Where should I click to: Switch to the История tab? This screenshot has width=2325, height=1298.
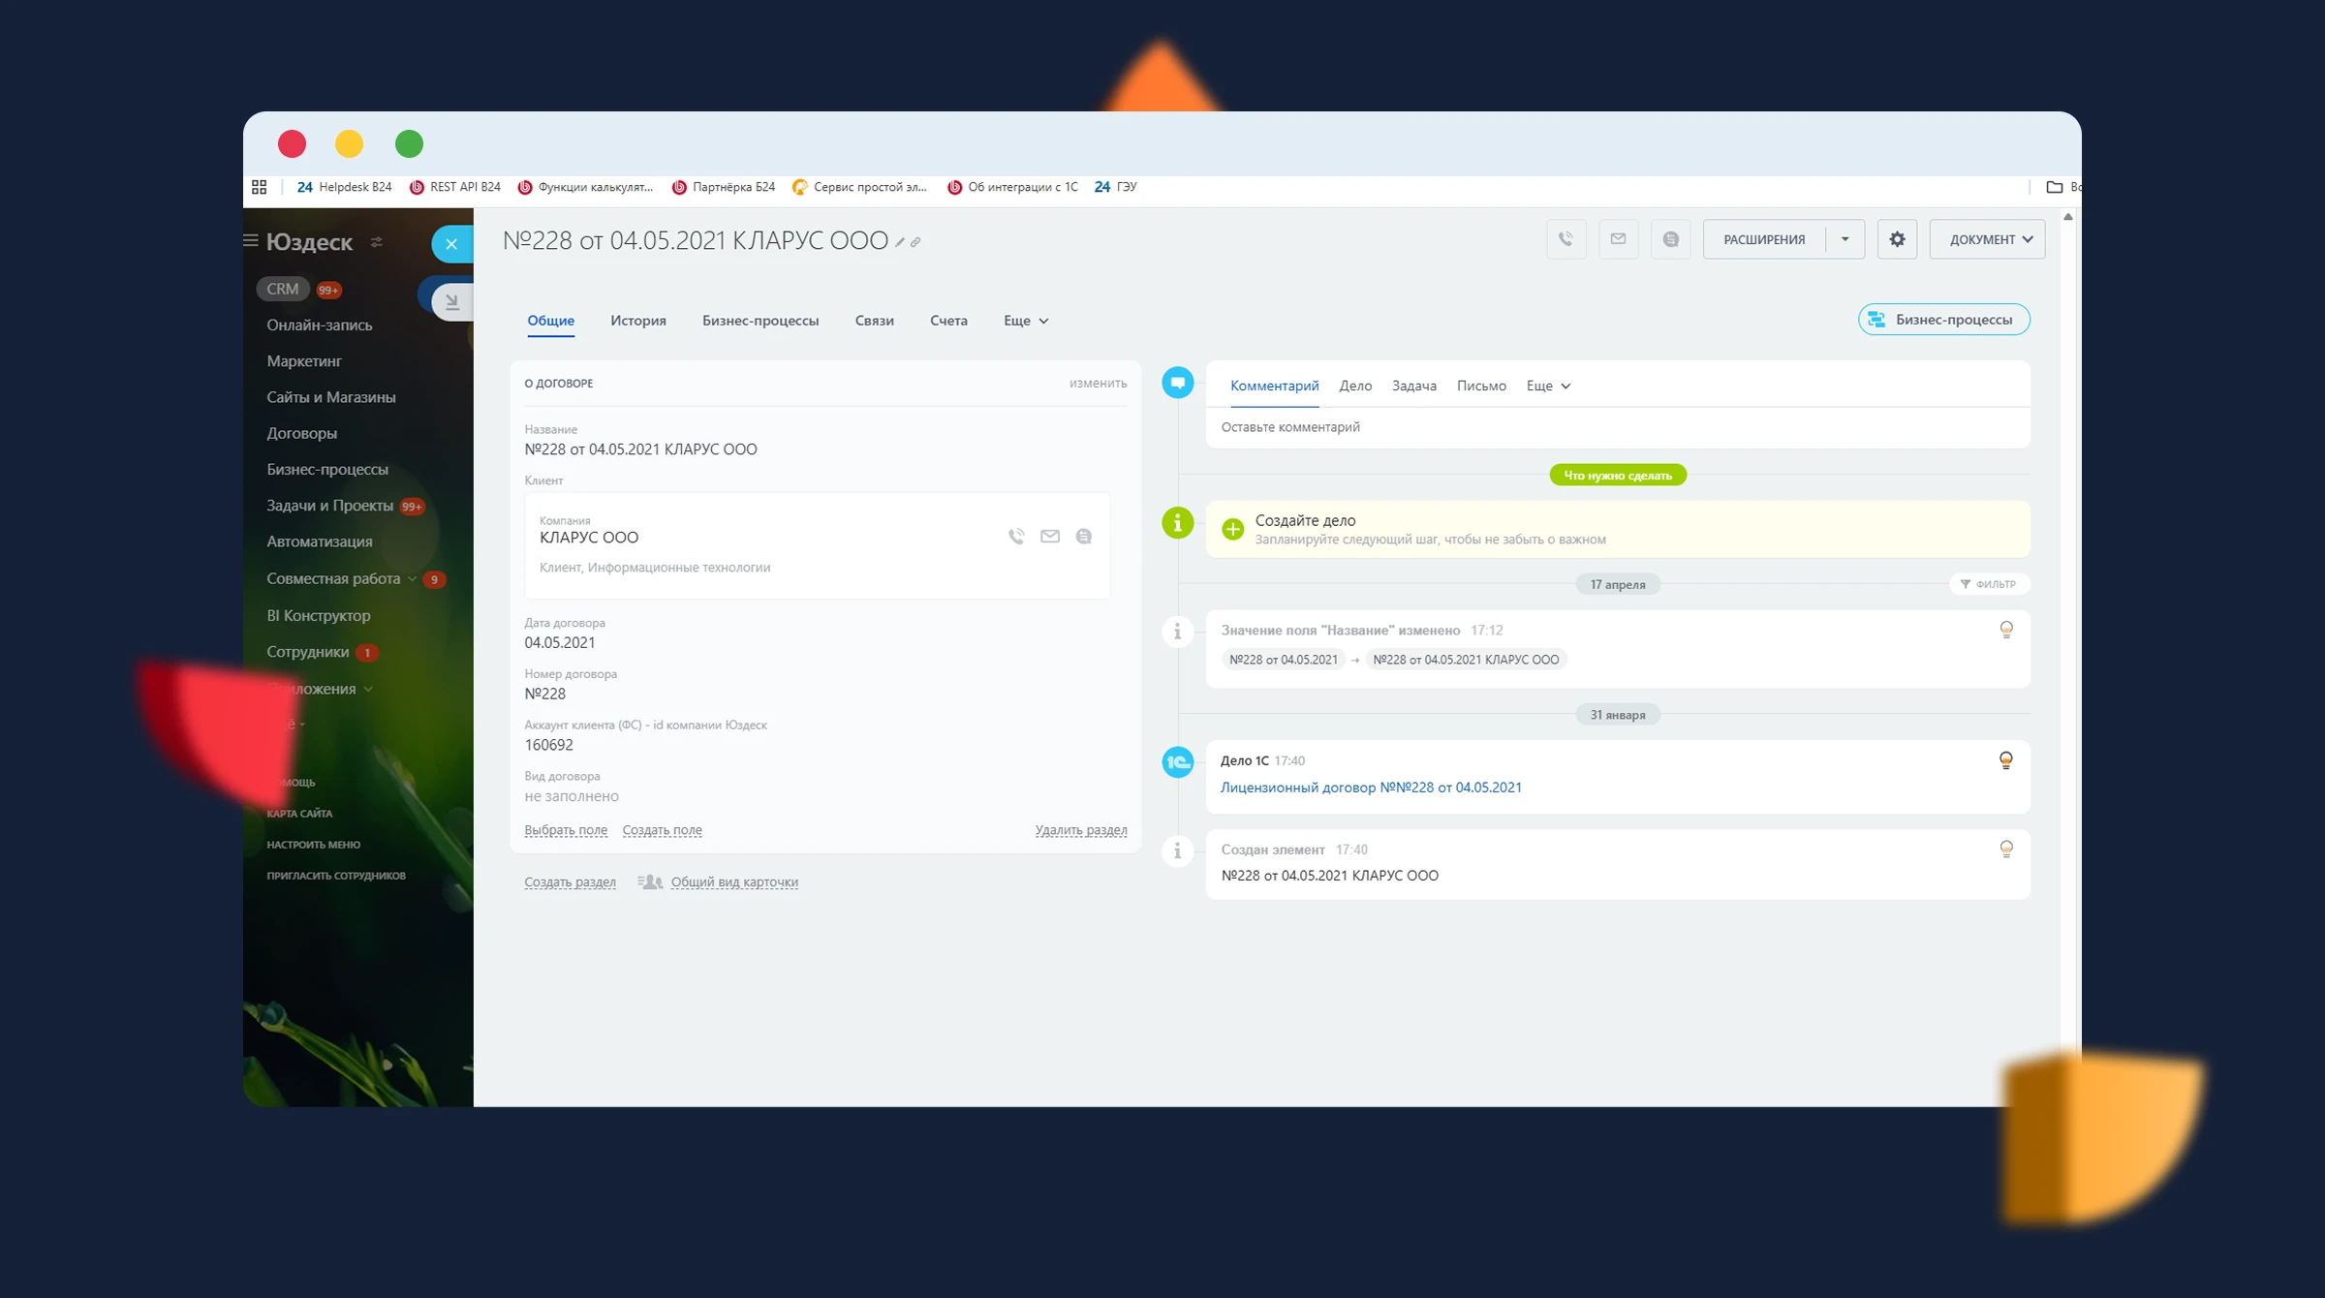pyautogui.click(x=637, y=321)
